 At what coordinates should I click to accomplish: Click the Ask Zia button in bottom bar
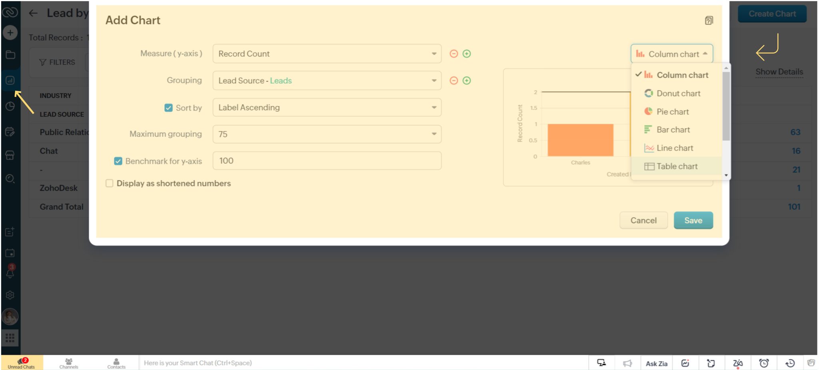[656, 363]
